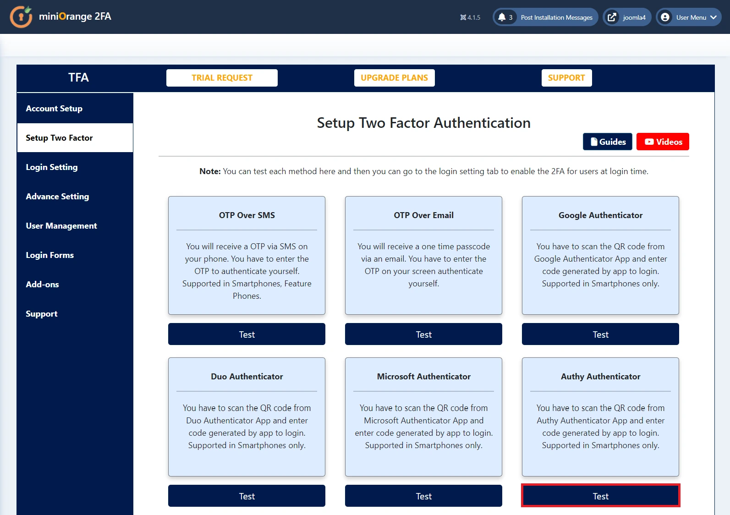
Task: Click the Authy Authenticator card title
Action: click(600, 377)
